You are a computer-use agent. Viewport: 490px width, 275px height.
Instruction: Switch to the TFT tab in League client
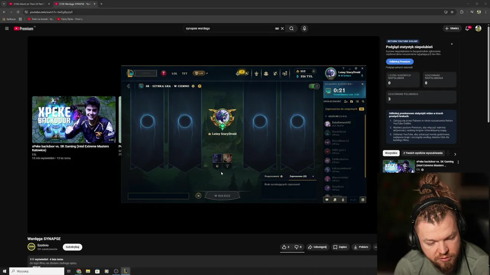click(185, 73)
